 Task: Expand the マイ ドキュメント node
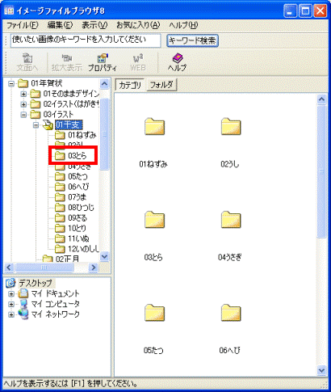click(11, 293)
